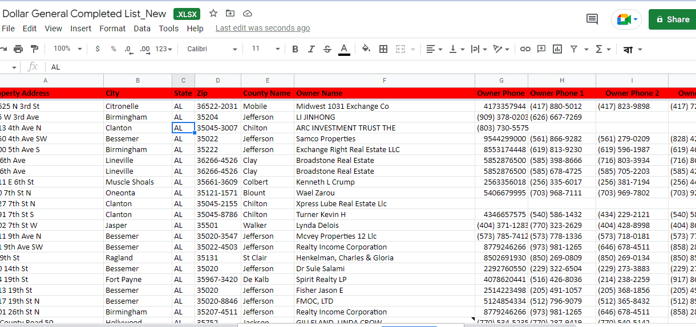
Task: Open the Insert menu
Action: tap(81, 28)
